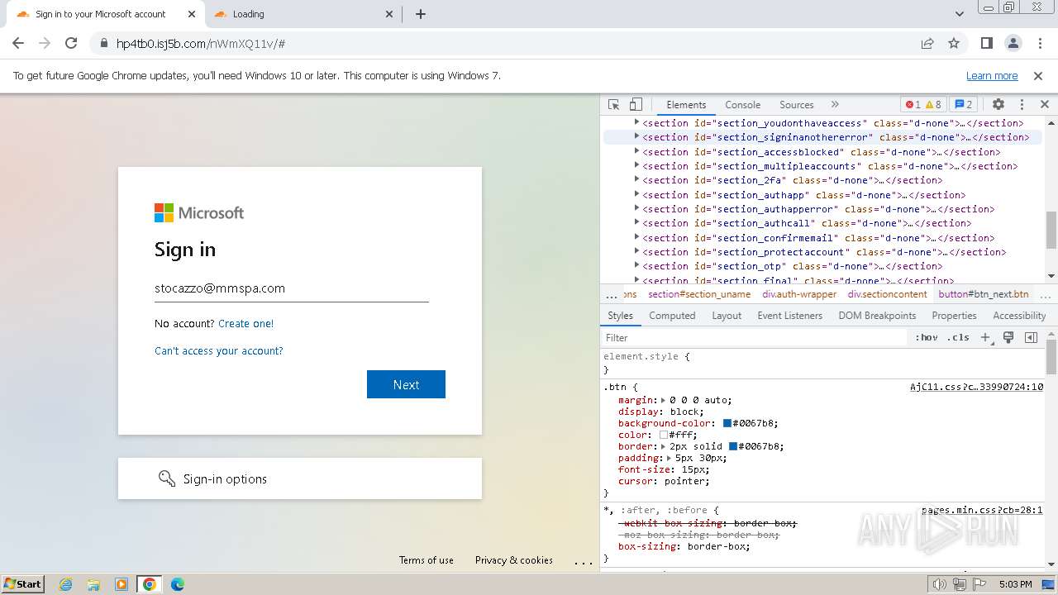Click the blue issues counter badge
Screen dimensions: 1058x595
point(963,105)
